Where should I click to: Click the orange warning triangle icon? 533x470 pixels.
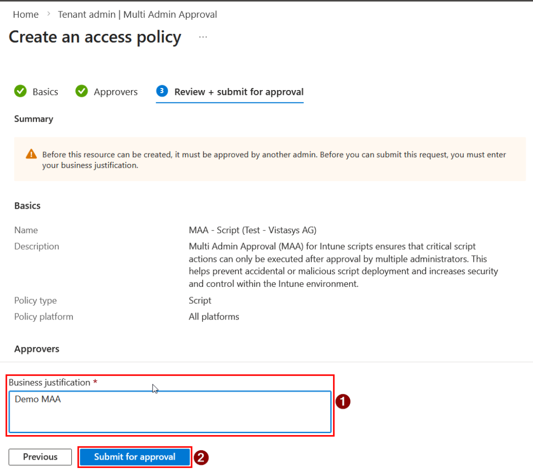[31, 154]
